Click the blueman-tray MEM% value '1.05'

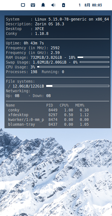click(84, 125)
